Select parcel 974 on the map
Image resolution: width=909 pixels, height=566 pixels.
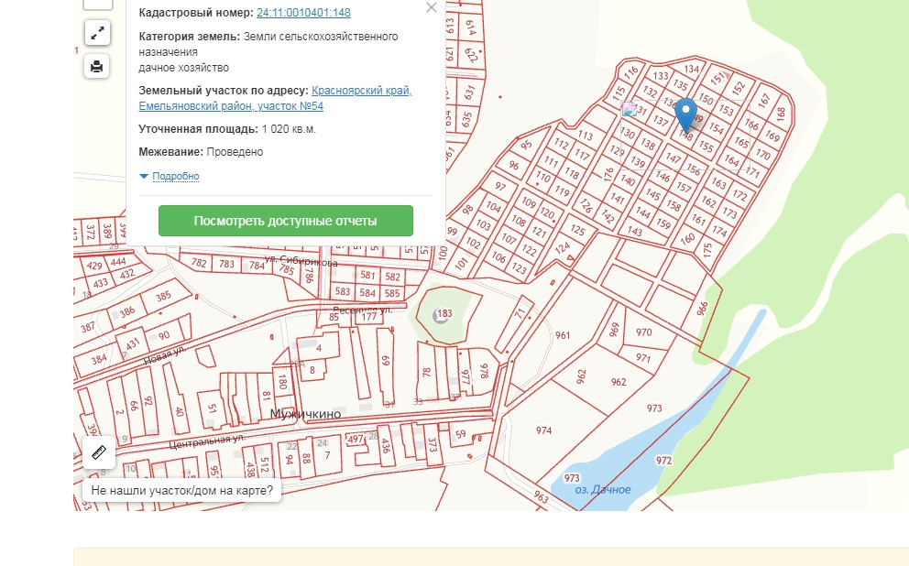point(543,430)
